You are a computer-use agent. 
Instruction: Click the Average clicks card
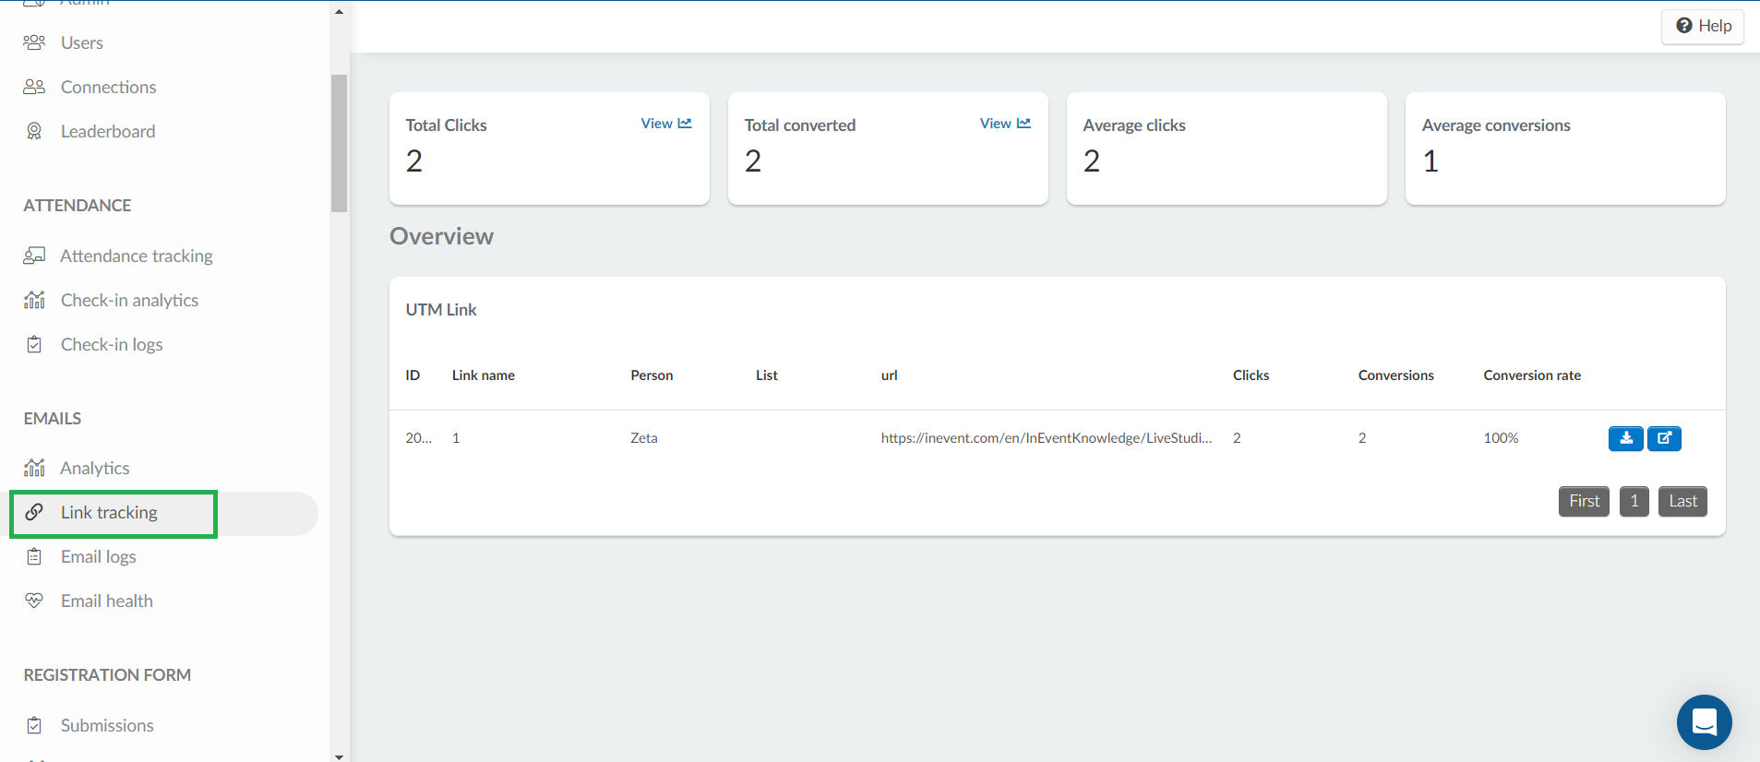click(1227, 149)
